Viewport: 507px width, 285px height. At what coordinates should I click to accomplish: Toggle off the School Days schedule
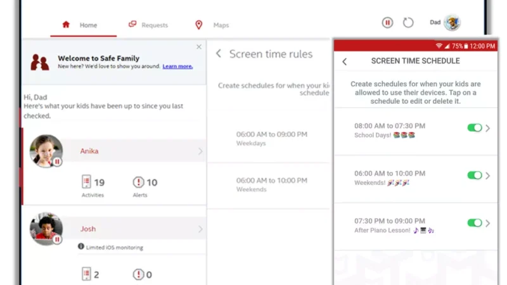point(474,128)
